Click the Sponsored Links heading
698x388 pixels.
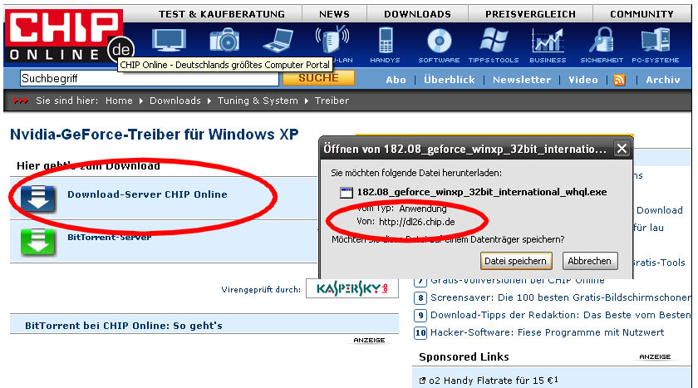pos(464,357)
